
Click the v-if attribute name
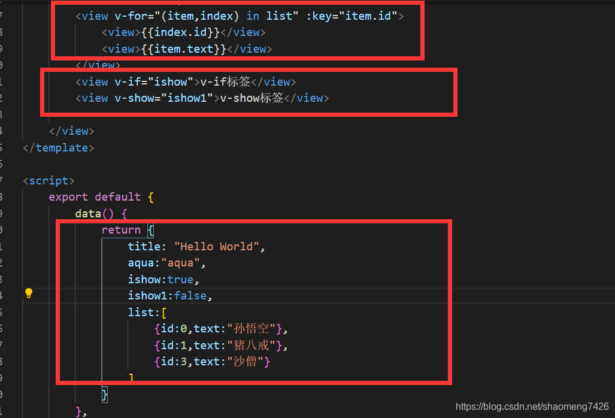(128, 82)
